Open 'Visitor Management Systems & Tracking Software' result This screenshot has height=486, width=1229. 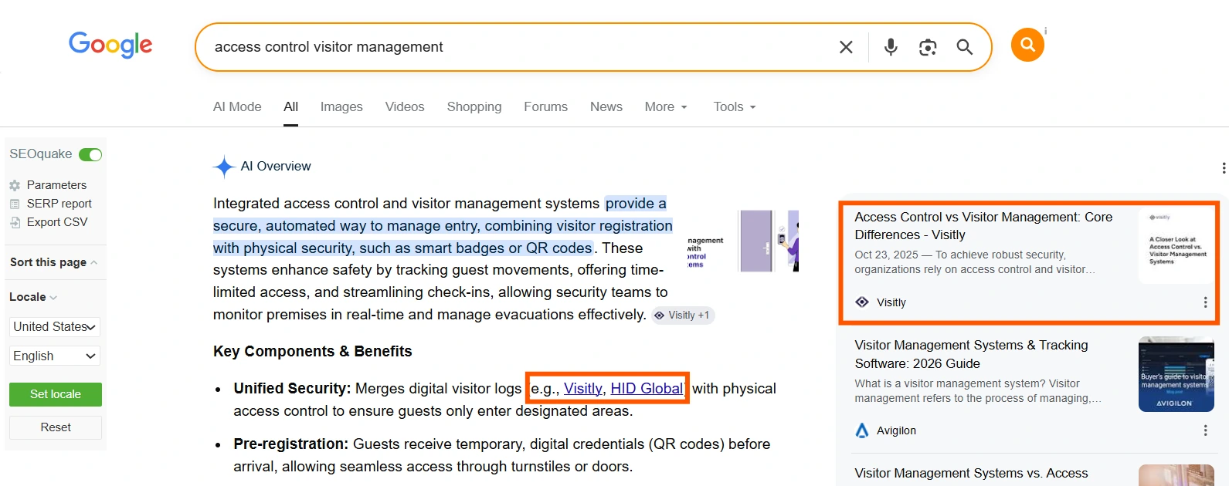971,354
